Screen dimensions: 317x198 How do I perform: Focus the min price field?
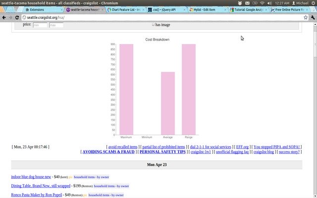40,25
